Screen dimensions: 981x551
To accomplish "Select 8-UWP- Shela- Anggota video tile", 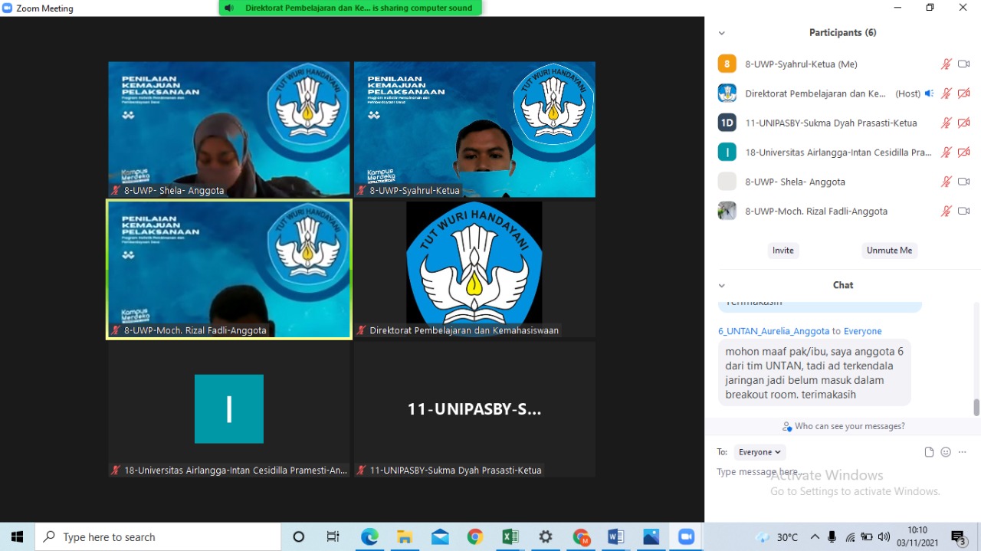I will [229, 130].
